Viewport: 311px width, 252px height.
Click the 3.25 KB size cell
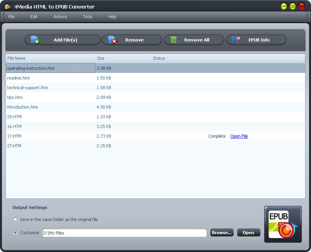(x=104, y=126)
